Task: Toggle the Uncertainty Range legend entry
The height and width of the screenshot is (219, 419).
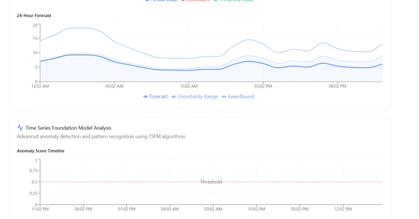Action: tap(194, 97)
